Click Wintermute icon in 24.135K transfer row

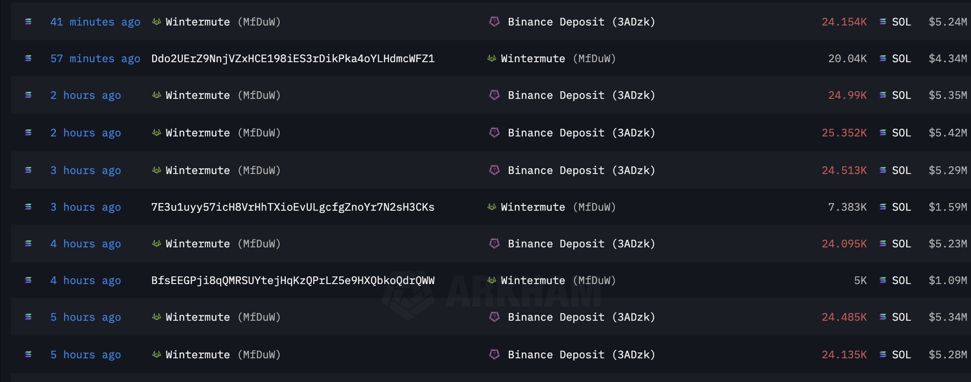click(x=156, y=354)
